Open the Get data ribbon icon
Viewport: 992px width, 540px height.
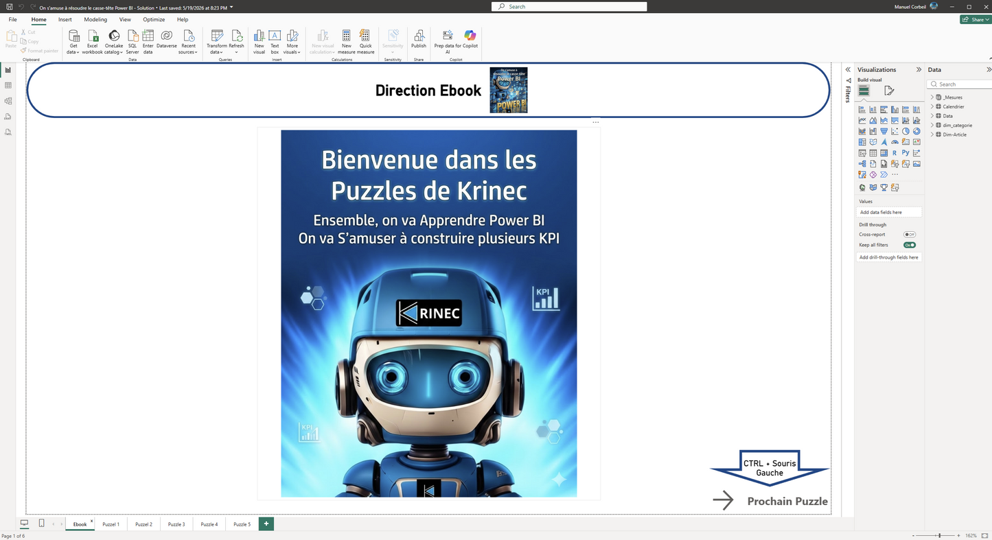[x=73, y=42]
